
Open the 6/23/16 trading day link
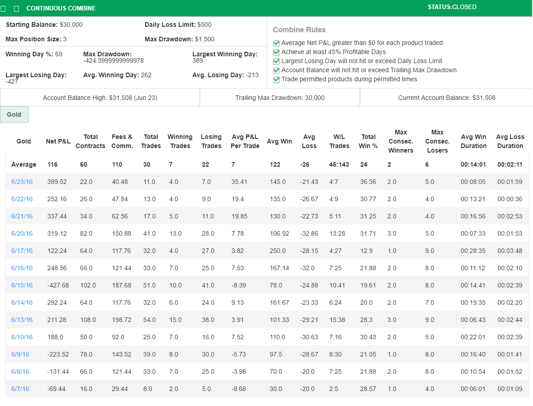coord(22,182)
